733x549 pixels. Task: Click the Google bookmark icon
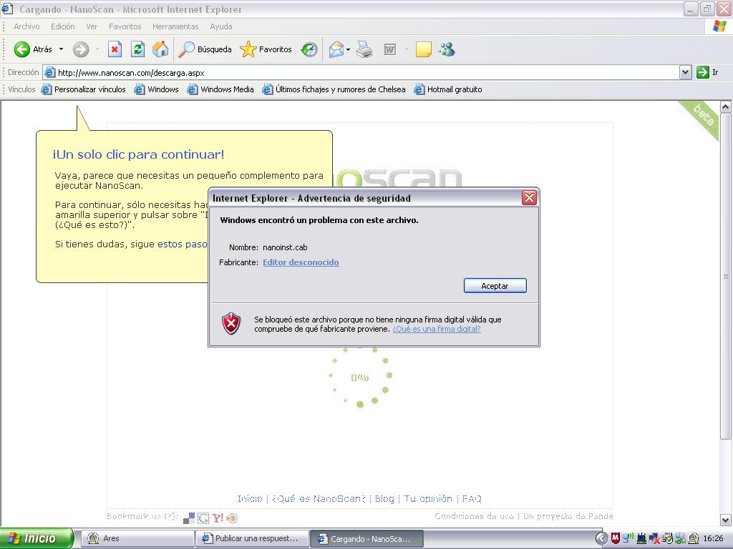(x=203, y=518)
